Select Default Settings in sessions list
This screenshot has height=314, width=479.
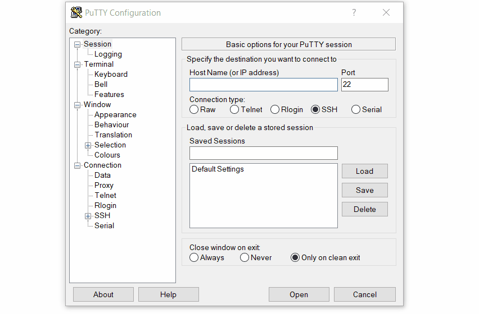[x=218, y=169]
